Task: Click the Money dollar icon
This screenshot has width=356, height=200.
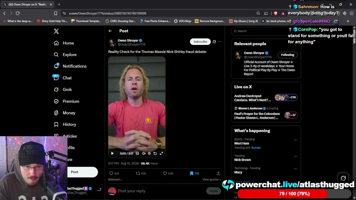Action: pyautogui.click(x=56, y=113)
